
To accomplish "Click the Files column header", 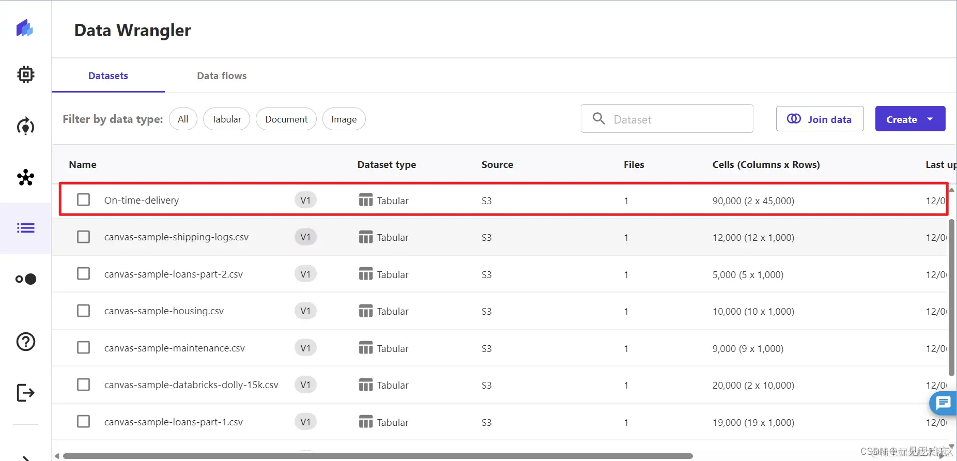I will click(x=634, y=164).
